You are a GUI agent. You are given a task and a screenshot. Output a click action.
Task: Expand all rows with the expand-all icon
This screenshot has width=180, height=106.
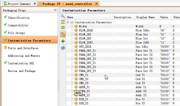tap(63, 27)
